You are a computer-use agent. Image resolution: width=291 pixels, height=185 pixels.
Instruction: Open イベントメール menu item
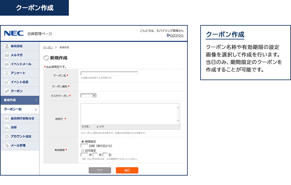(x=20, y=64)
